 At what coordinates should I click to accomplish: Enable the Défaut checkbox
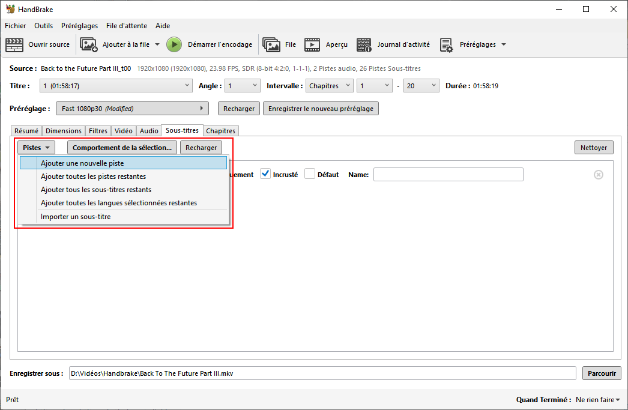click(310, 174)
